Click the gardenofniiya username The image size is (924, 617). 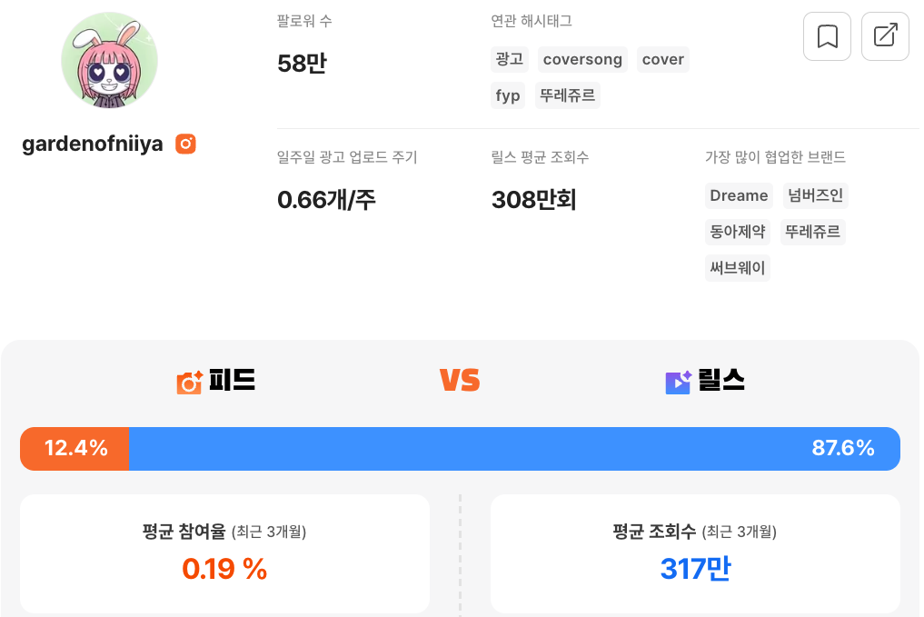click(x=93, y=144)
